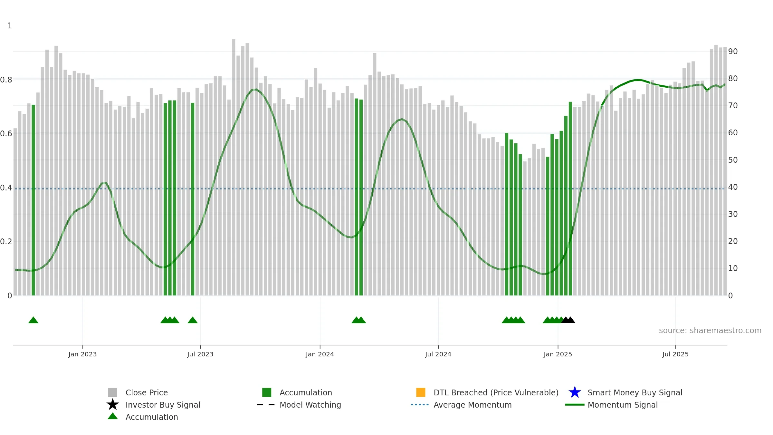Click the first accumulation triangle marker before Jan 2023

[33, 320]
